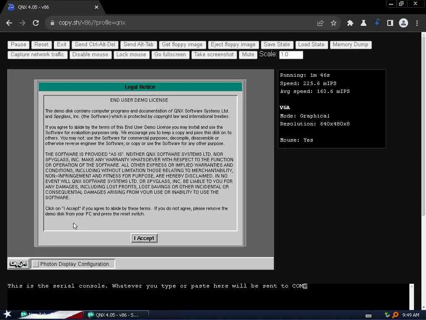Screen dimensions: 426x320
Task: Click the Exit button
Action: pyautogui.click(x=62, y=45)
